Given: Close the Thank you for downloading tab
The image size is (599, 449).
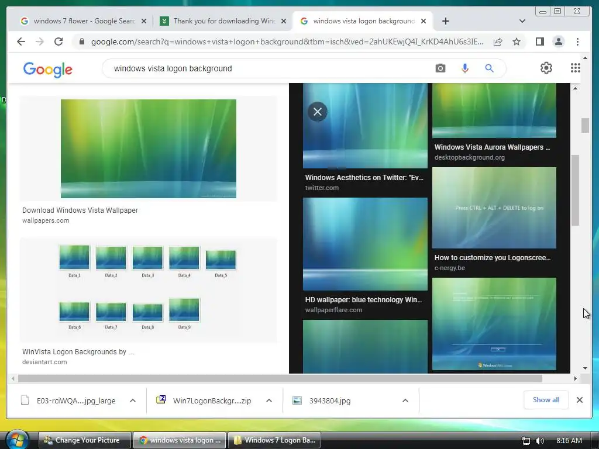Looking at the screenshot, I should tap(284, 22).
